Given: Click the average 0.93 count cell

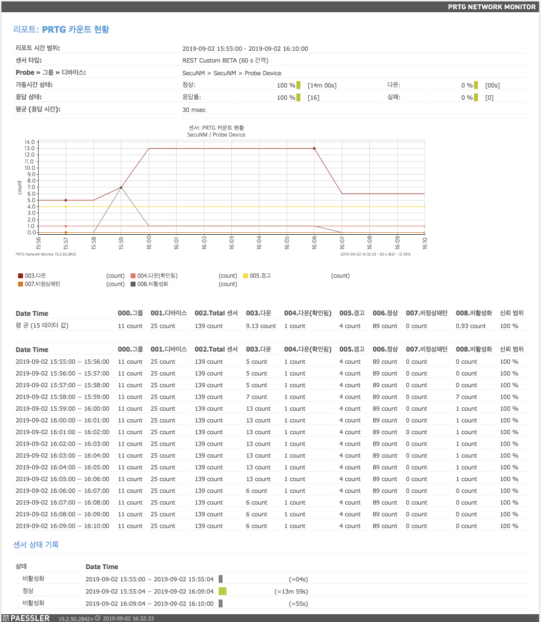Looking at the screenshot, I should (471, 326).
